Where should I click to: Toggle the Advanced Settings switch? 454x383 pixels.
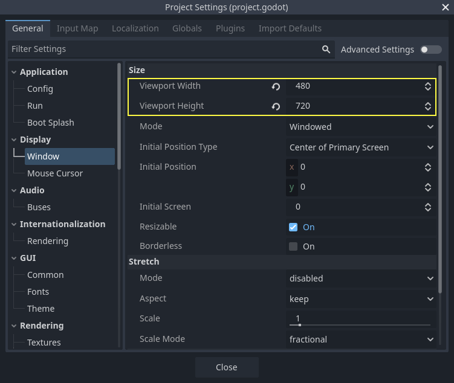[430, 50]
